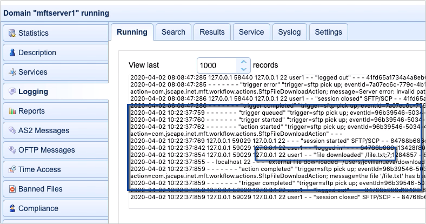The height and width of the screenshot is (224, 426).
Task: Click the Time Access icon
Action: pos(12,169)
